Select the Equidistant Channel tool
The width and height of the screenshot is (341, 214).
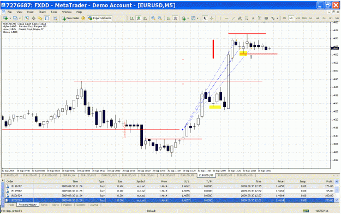point(240,18)
